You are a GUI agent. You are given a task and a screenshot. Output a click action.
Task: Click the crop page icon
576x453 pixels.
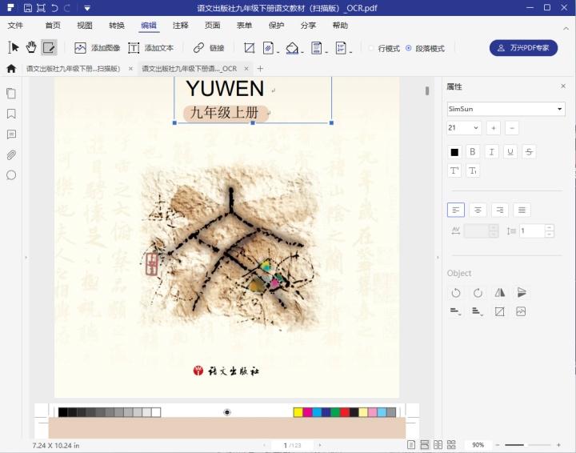click(x=249, y=48)
